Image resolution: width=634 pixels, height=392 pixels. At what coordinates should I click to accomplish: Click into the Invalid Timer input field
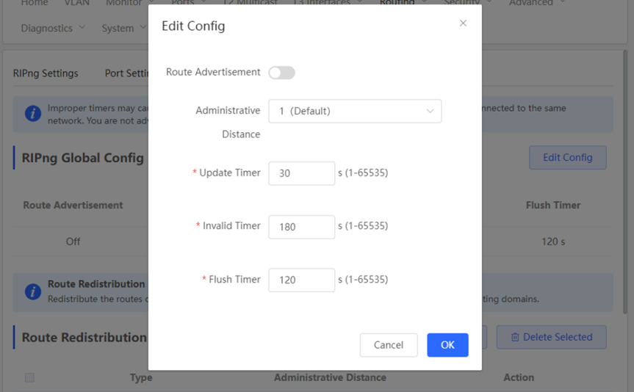click(301, 227)
